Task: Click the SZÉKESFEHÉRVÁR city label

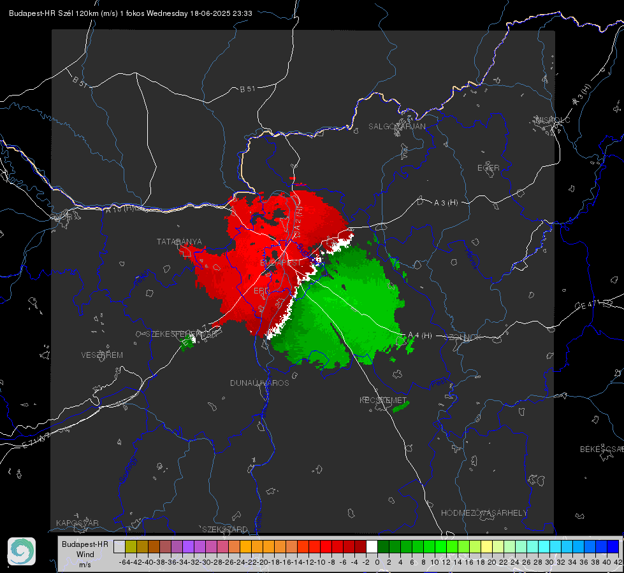Action: 181,334
